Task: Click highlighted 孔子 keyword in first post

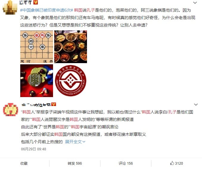Action: tap(91, 10)
